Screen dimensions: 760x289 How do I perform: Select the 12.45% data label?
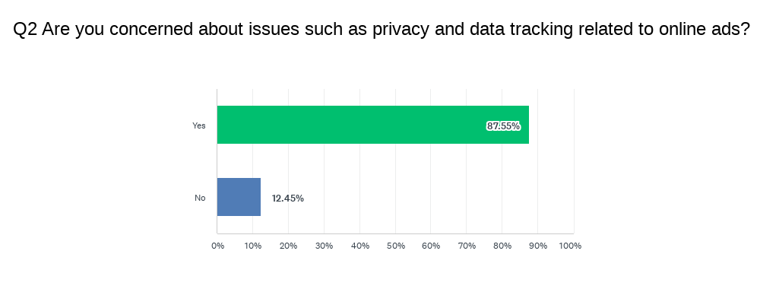[288, 198]
